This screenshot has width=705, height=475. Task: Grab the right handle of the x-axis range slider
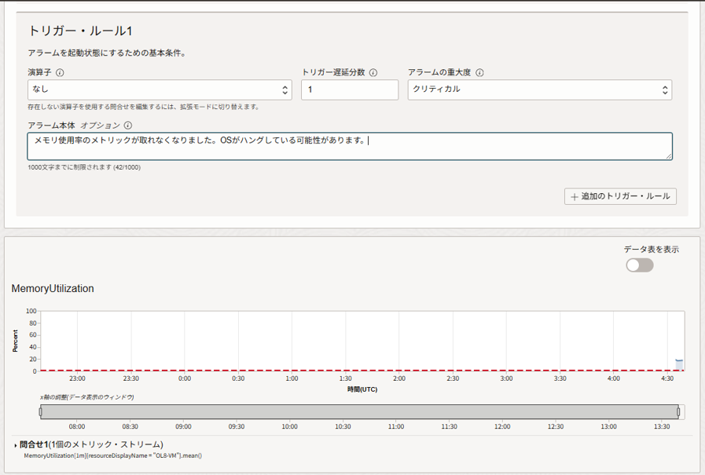coord(678,412)
